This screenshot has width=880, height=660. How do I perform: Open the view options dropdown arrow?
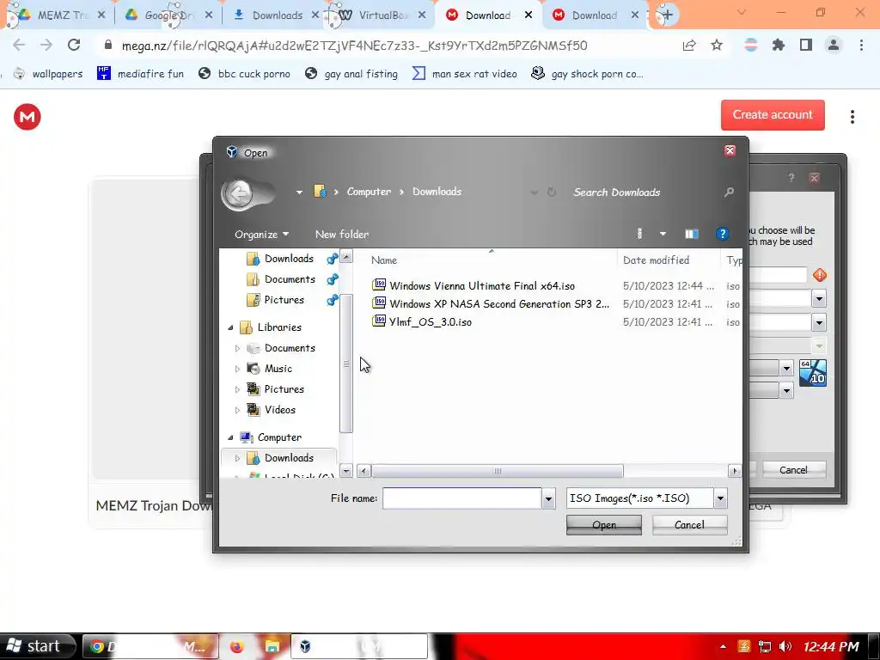663,234
